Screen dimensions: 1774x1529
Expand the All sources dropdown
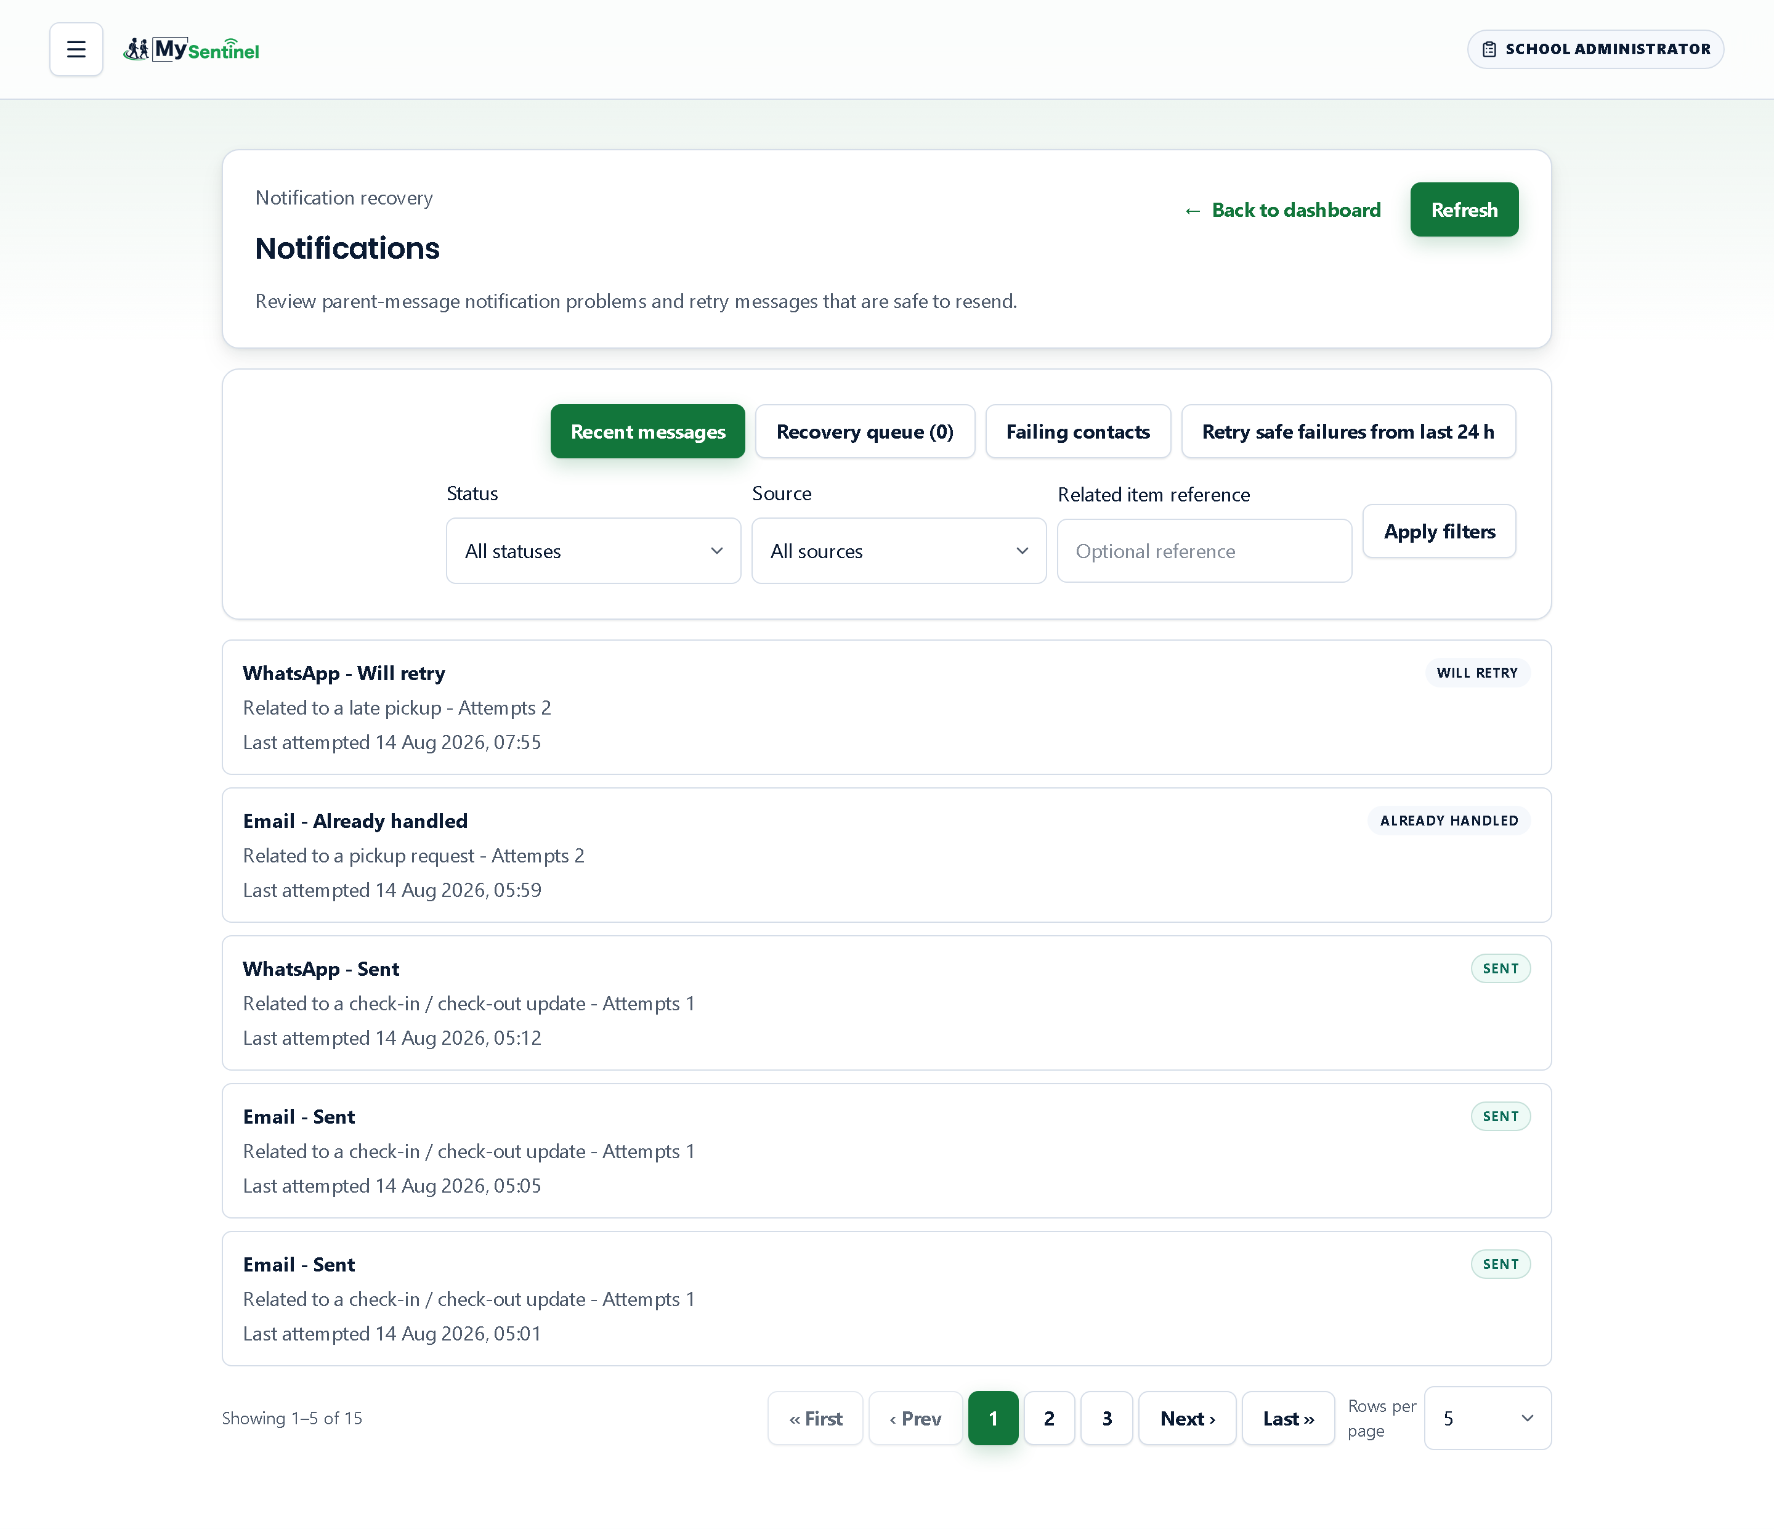click(899, 551)
